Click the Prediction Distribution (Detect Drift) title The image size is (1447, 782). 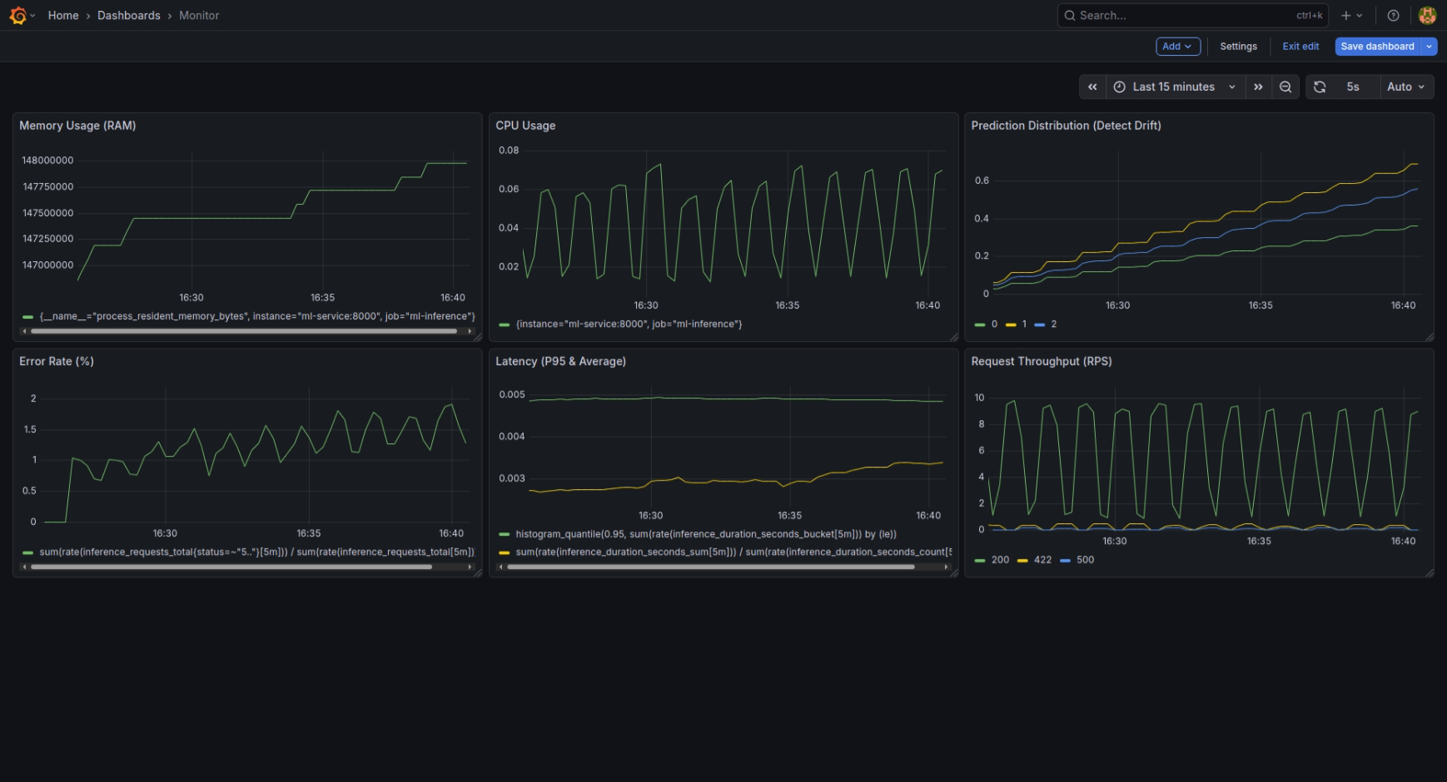point(1066,126)
